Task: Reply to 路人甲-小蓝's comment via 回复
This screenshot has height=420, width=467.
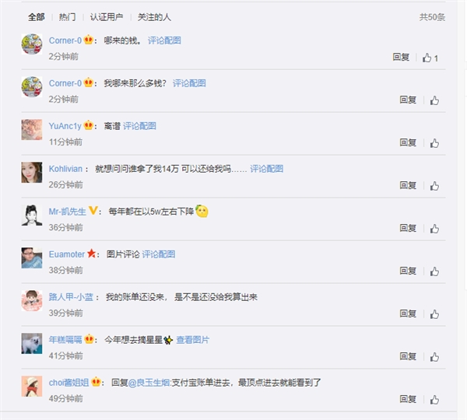Action: [408, 313]
